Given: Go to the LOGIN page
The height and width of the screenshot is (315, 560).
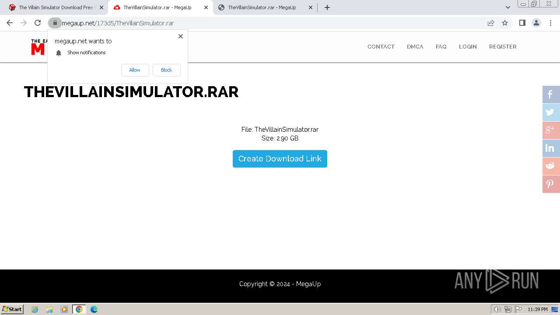Looking at the screenshot, I should (468, 46).
